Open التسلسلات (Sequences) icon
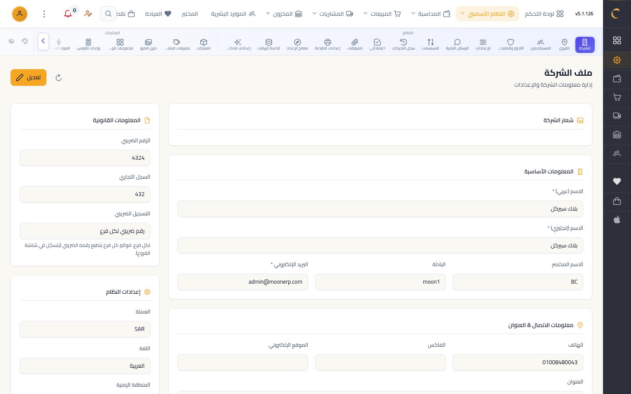 click(430, 45)
